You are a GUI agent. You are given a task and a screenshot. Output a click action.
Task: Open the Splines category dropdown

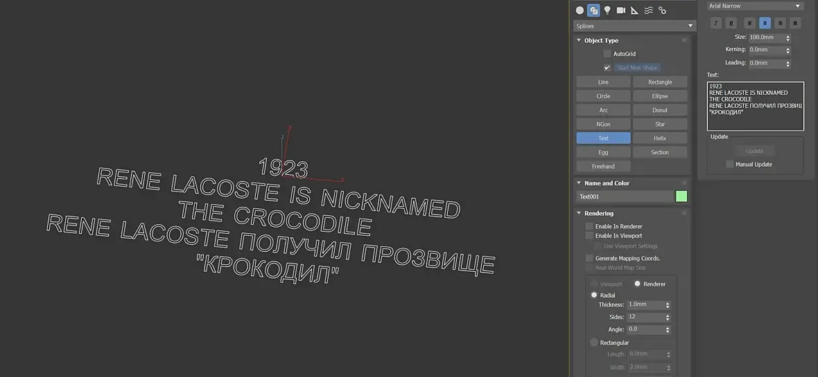click(x=634, y=26)
